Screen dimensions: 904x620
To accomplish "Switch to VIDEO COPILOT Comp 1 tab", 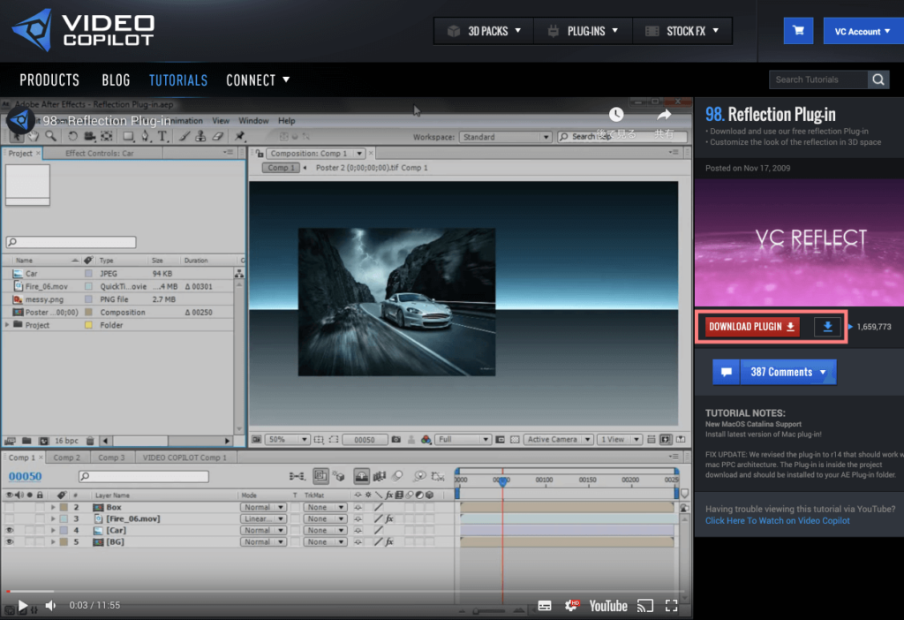I will (x=185, y=457).
